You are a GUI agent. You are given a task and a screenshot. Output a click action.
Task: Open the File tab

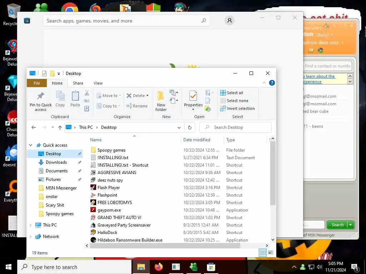37,83
